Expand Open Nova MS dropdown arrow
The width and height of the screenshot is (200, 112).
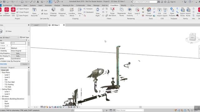38,15
